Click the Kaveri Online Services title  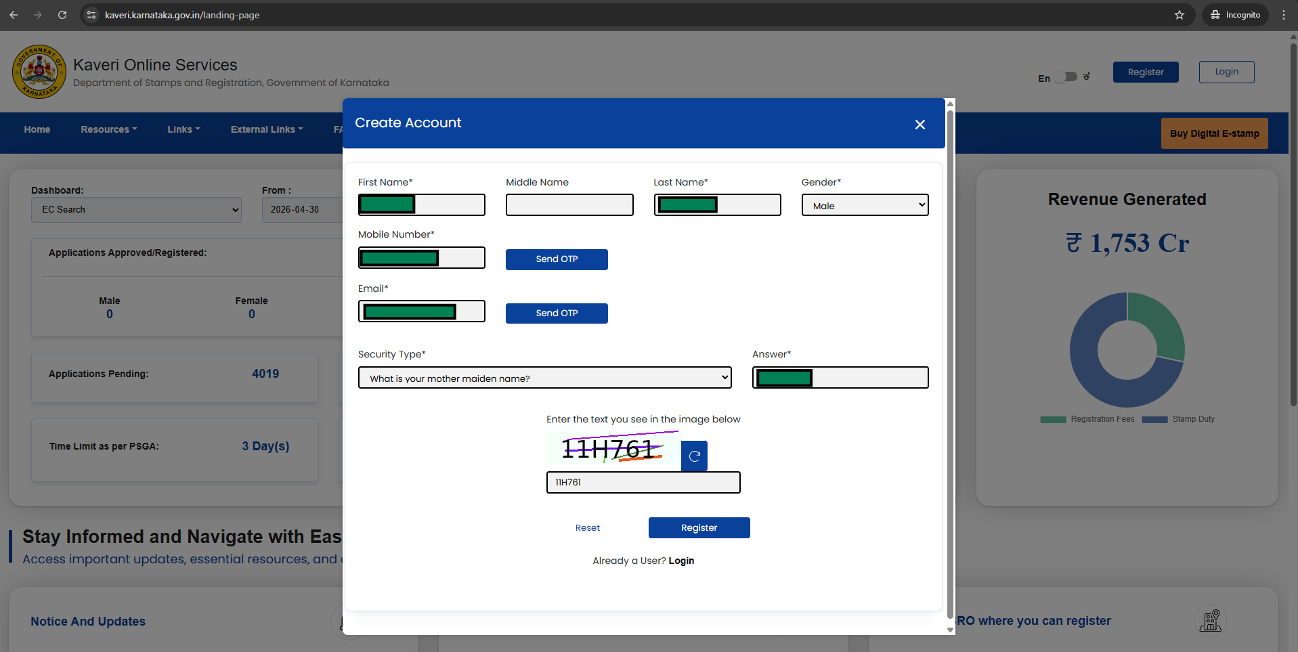[155, 65]
